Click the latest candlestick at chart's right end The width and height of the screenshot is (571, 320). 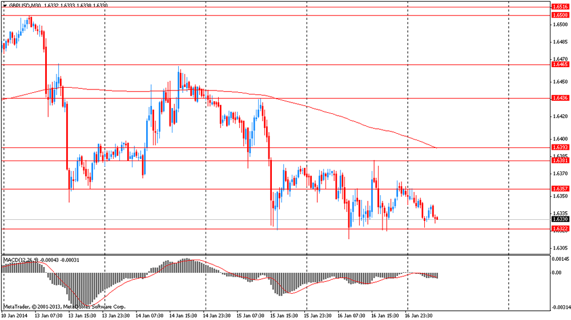click(437, 218)
